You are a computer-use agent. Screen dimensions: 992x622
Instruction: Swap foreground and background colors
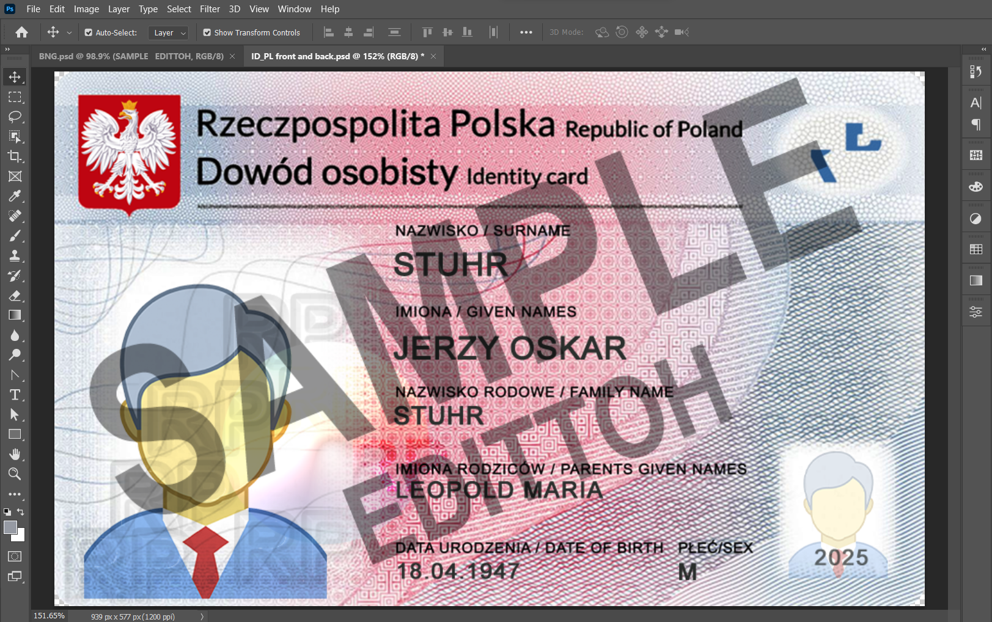pyautogui.click(x=21, y=512)
